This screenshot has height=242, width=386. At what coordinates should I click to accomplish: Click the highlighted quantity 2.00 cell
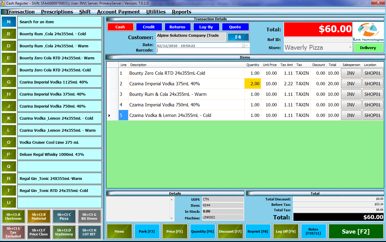click(252, 83)
